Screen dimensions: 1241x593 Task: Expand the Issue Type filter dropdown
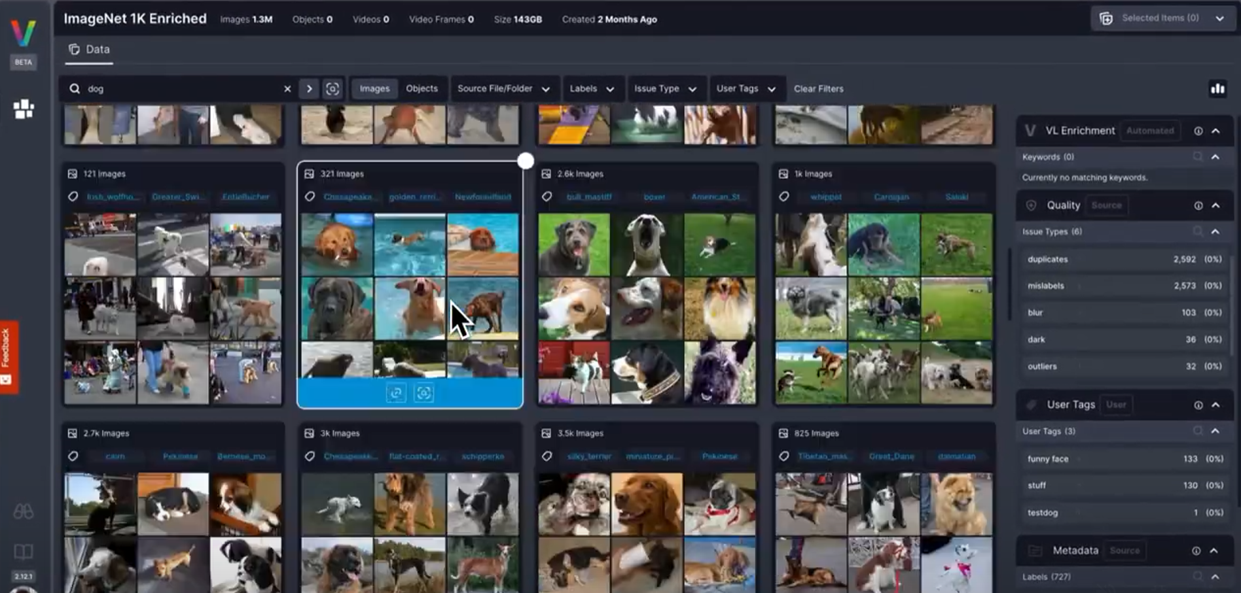664,89
